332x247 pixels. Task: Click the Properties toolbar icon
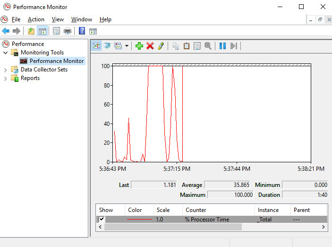pyautogui.click(x=56, y=31)
